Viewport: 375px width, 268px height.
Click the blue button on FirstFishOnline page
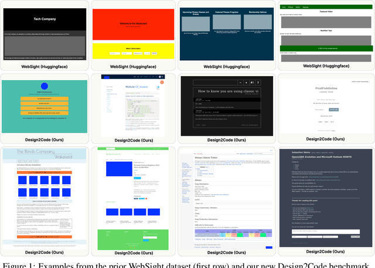tap(333, 109)
